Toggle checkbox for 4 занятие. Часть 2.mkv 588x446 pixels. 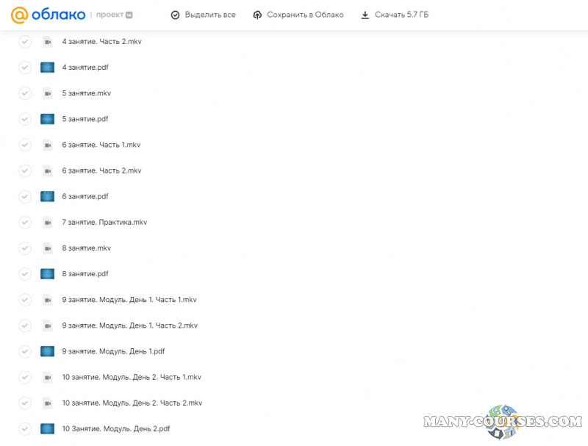pyautogui.click(x=25, y=42)
